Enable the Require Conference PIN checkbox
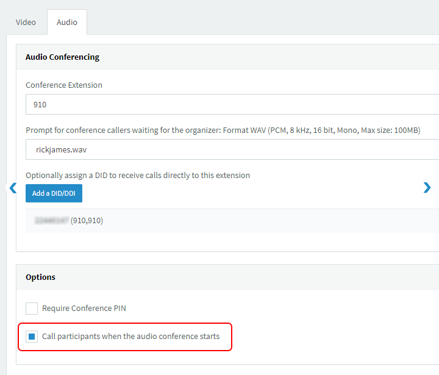439x375 pixels. tap(32, 309)
